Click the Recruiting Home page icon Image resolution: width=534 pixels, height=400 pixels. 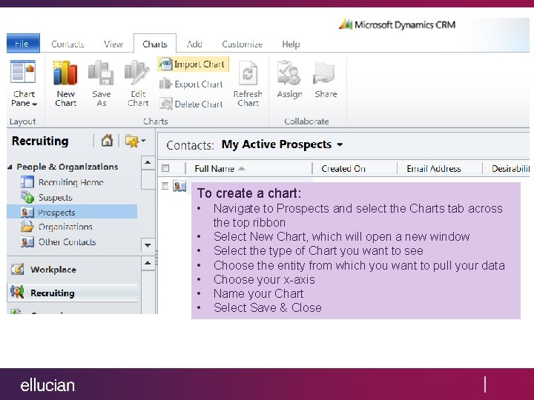pos(27,182)
